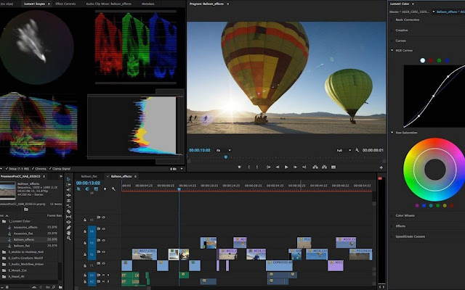This screenshot has height=290, width=465.
Task: Open the Effect Controls tab
Action: [64, 4]
